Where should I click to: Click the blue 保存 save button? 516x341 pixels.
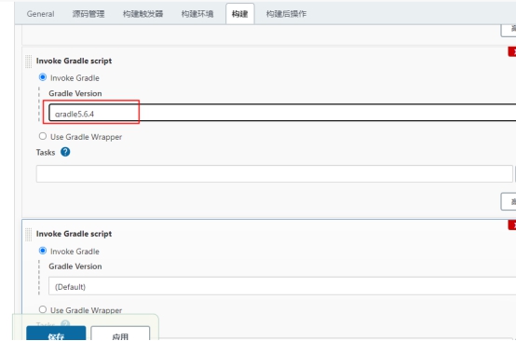coord(56,334)
